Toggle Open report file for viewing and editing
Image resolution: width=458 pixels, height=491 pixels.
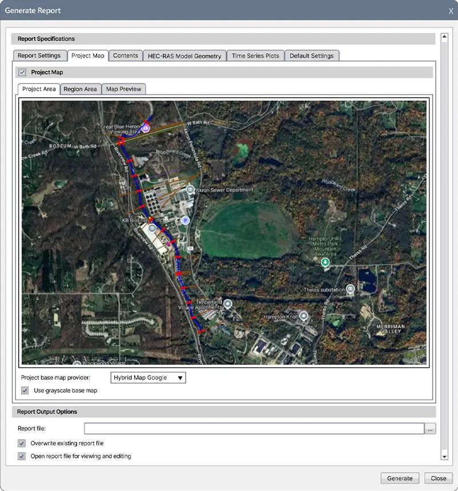pyautogui.click(x=22, y=456)
